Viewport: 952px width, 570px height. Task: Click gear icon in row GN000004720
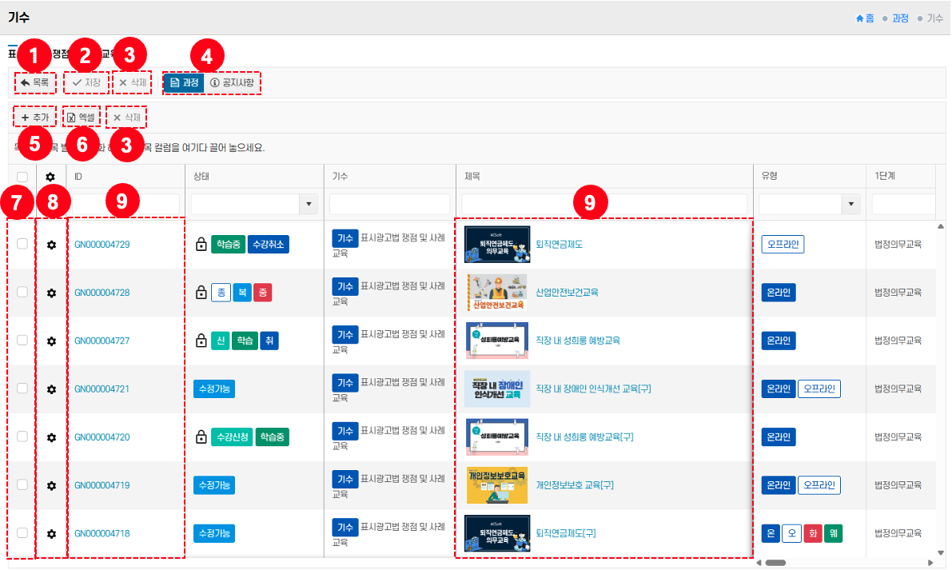coord(51,437)
